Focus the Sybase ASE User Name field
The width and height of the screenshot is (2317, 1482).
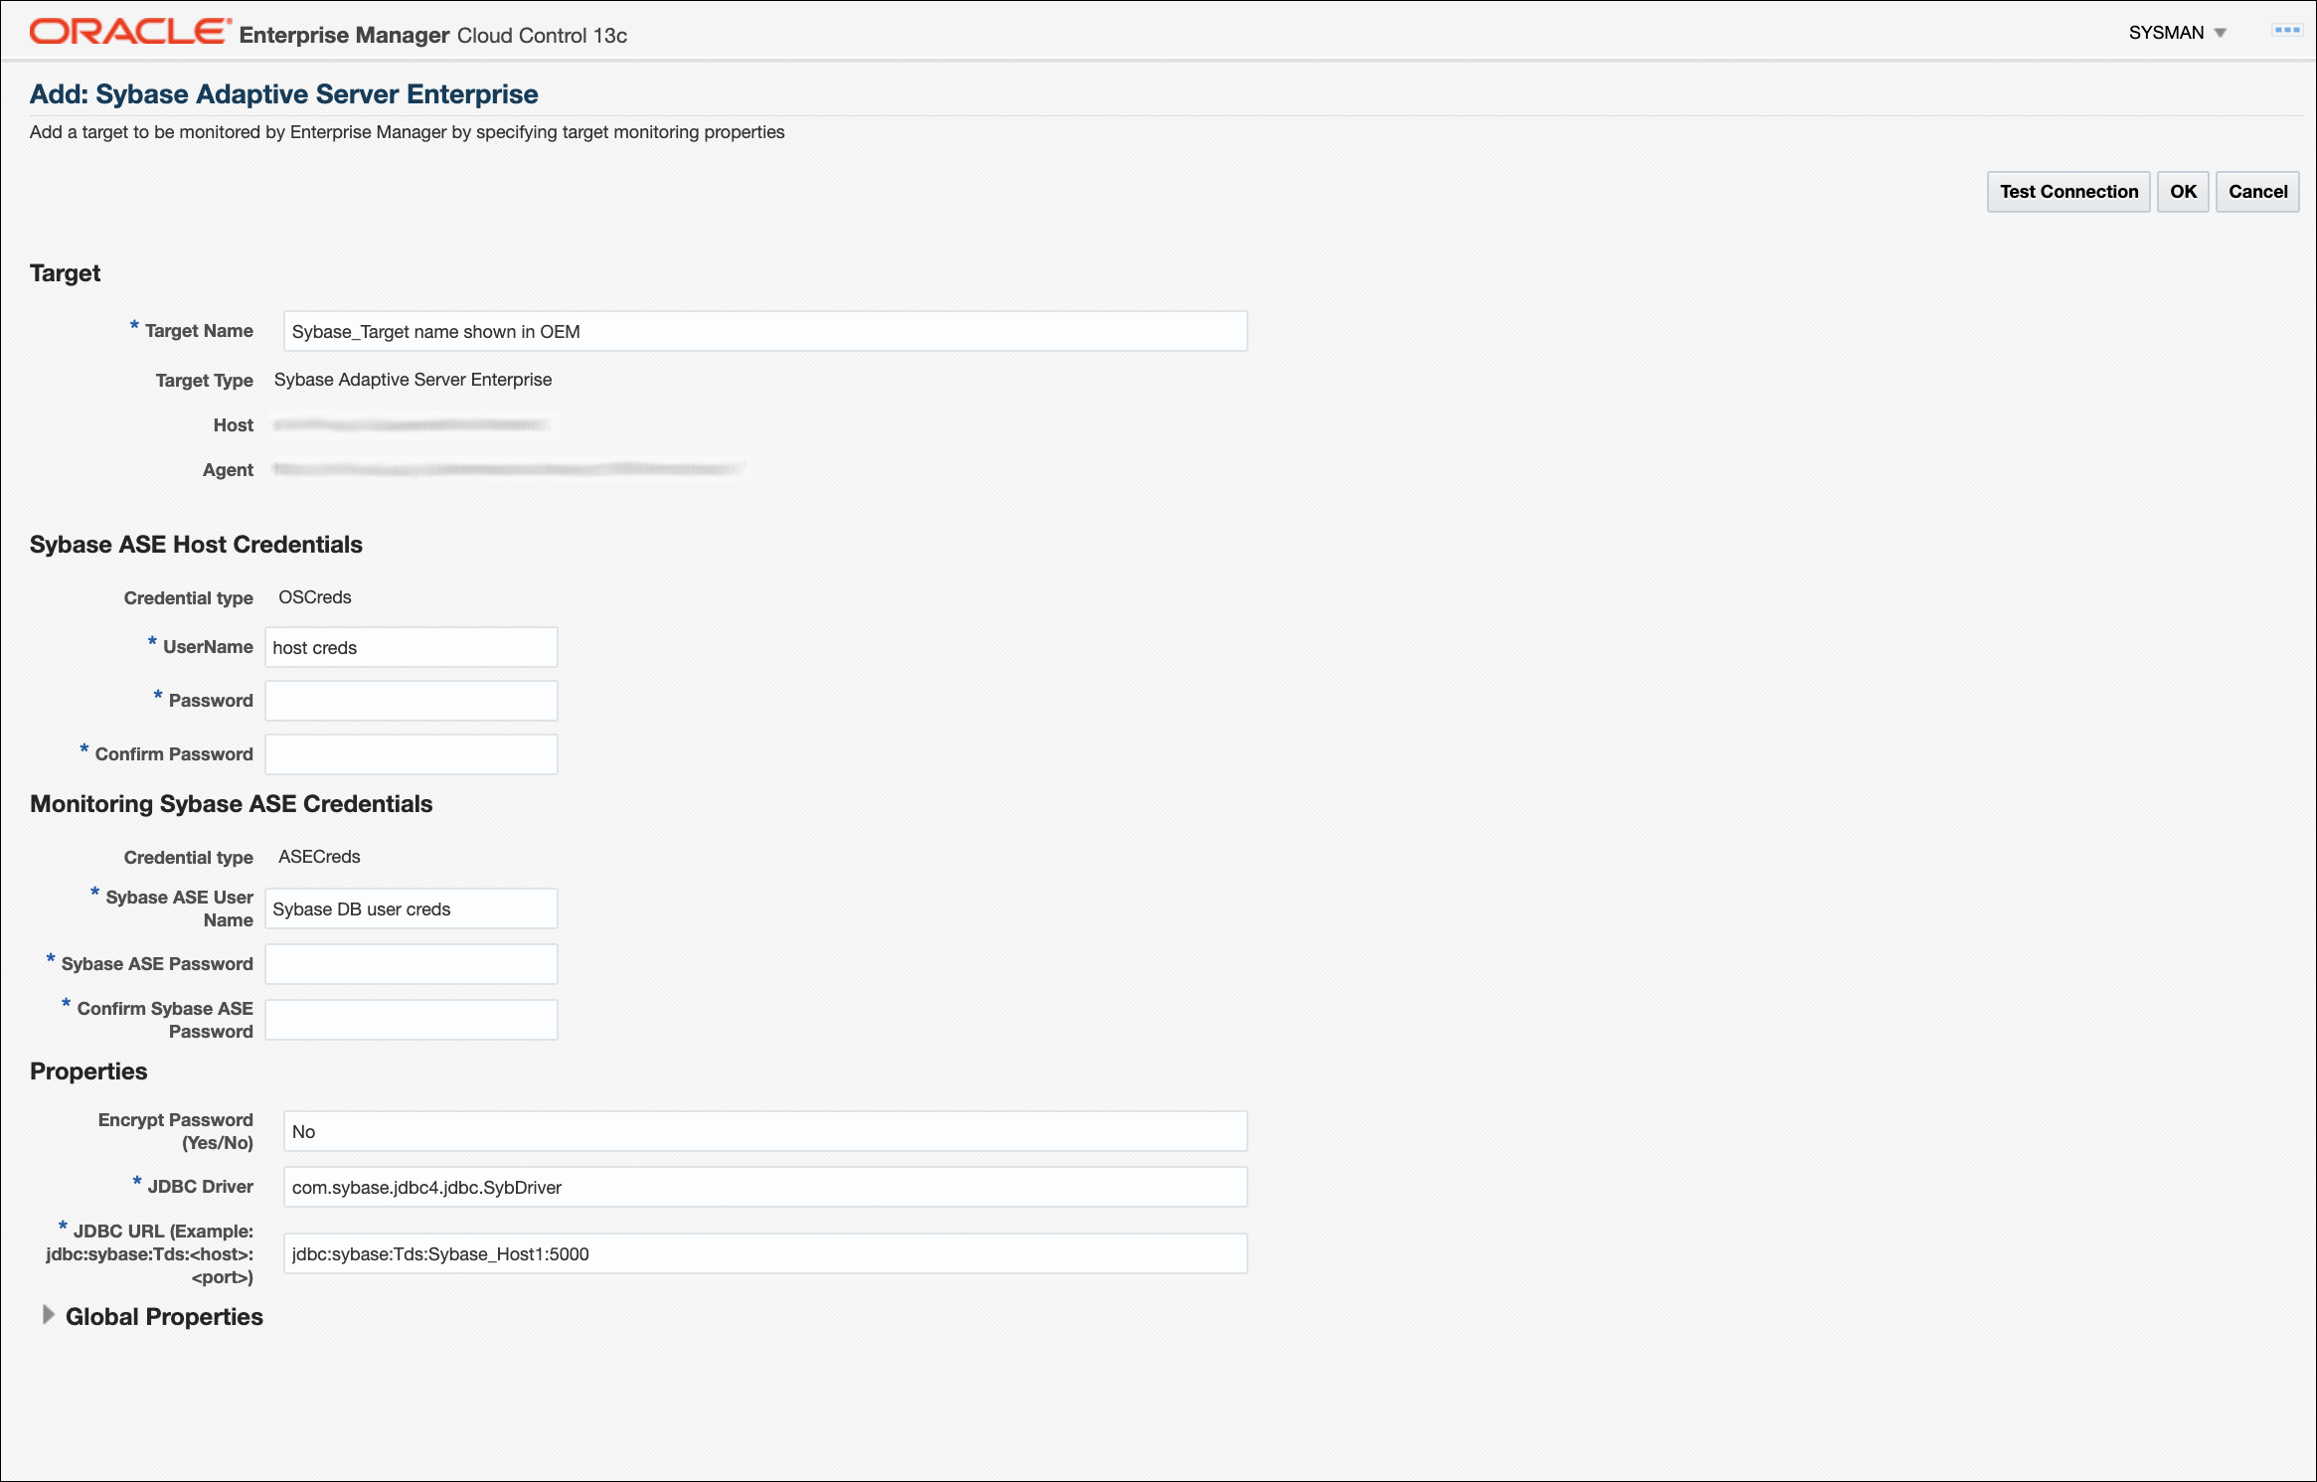tap(412, 908)
